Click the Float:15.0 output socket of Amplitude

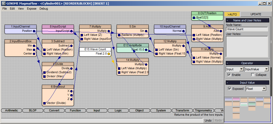(x=146, y=50)
